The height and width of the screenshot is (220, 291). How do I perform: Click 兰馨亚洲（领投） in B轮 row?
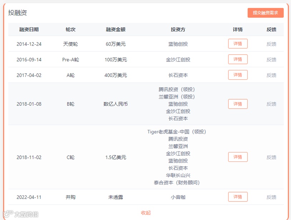(x=177, y=96)
